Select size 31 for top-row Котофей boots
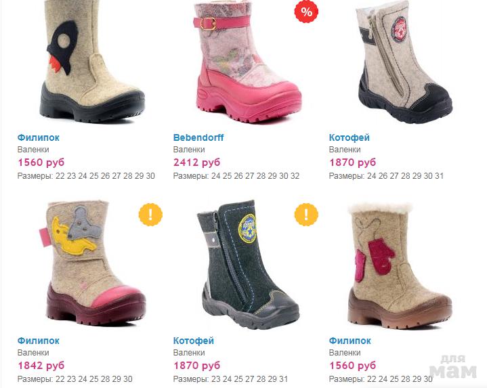 click(x=439, y=176)
